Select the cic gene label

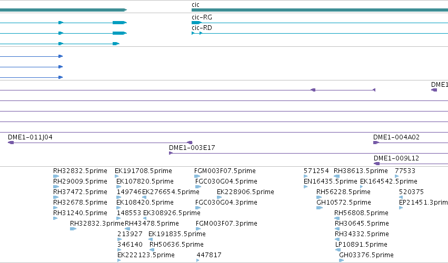[x=195, y=5]
